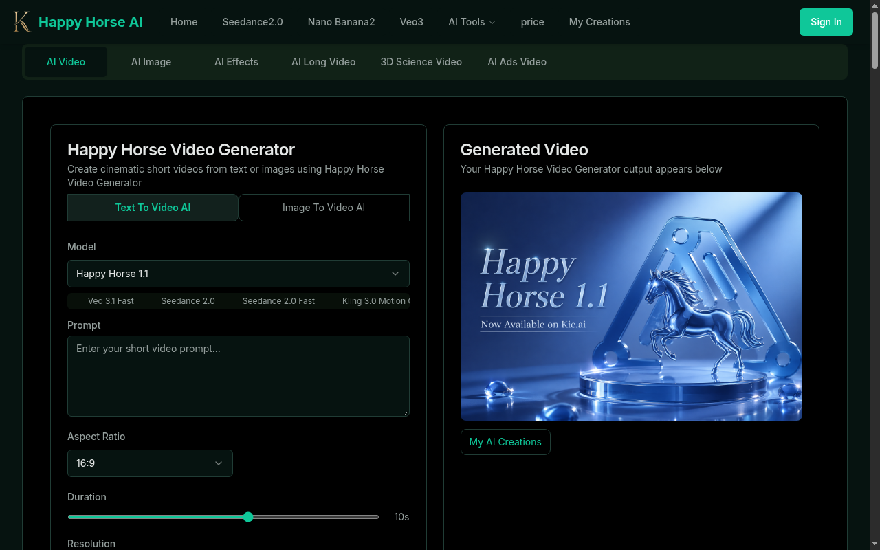Click the Happy Horse Video Generator heading
Viewport: 880px width, 550px height.
pos(181,150)
